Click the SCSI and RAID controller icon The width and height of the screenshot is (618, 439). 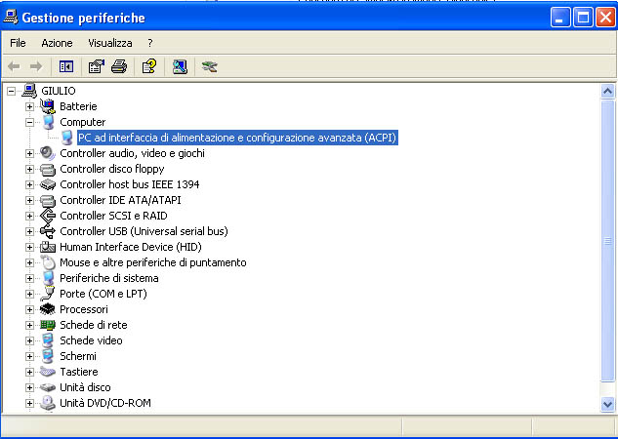[x=48, y=216]
